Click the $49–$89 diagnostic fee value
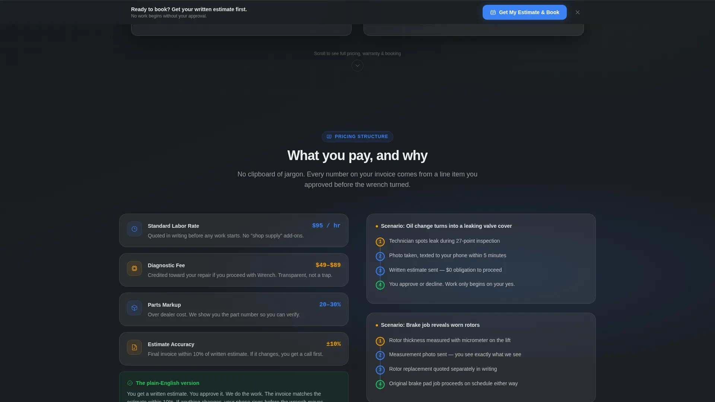 coord(328,265)
